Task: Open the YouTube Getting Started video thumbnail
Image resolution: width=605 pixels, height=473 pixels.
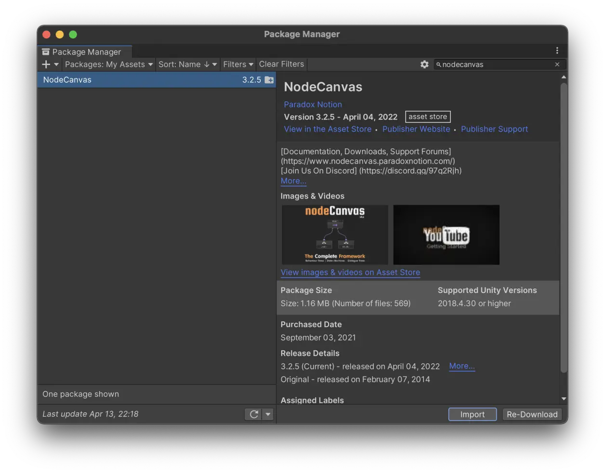Action: coord(447,235)
